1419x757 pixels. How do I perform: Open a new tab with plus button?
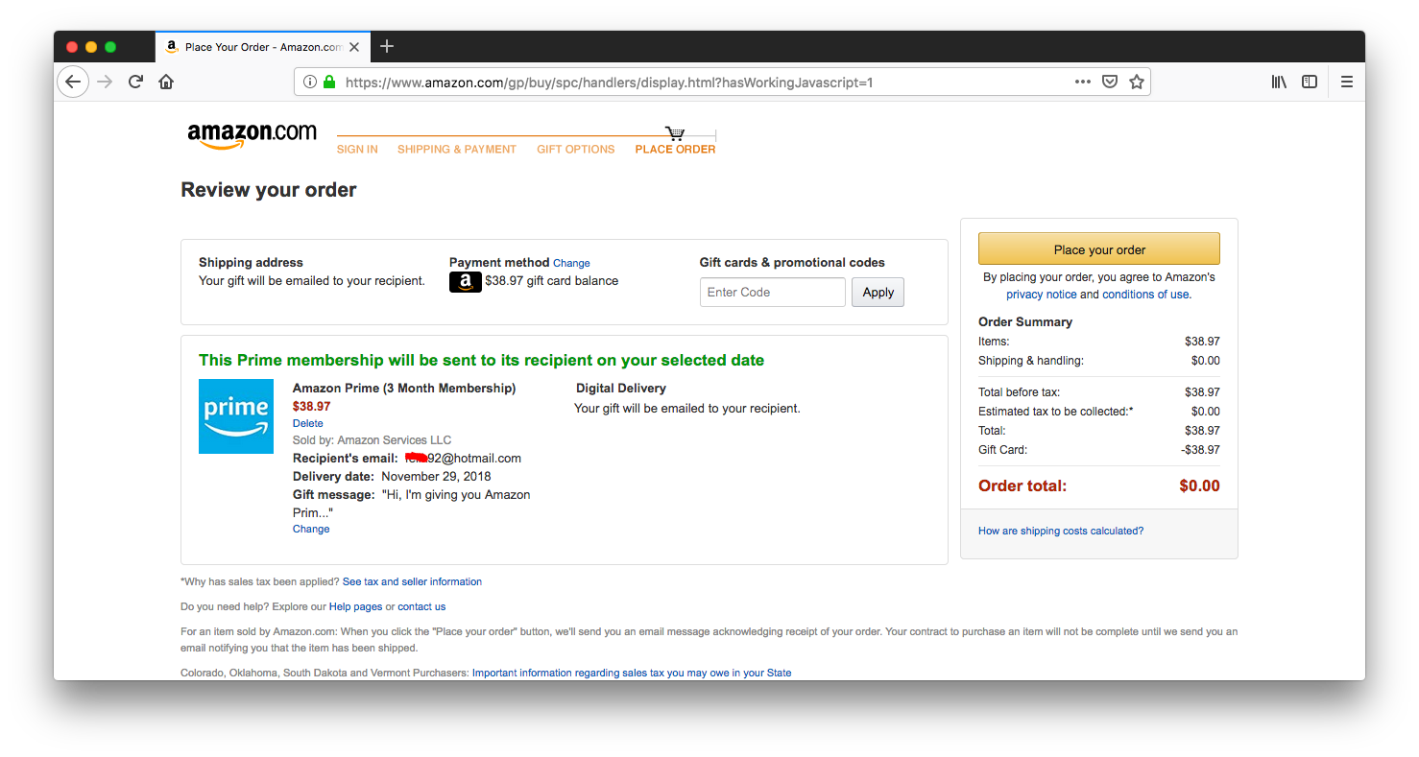pyautogui.click(x=387, y=46)
